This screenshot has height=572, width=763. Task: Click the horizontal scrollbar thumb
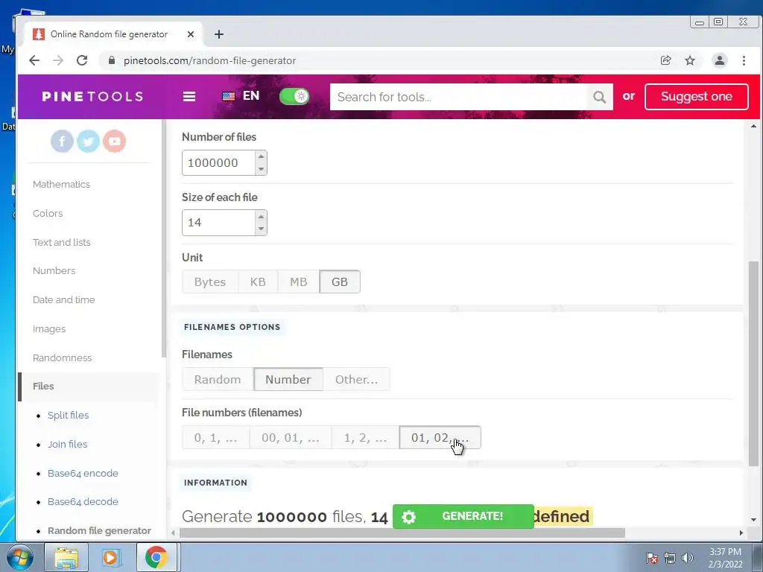click(402, 533)
